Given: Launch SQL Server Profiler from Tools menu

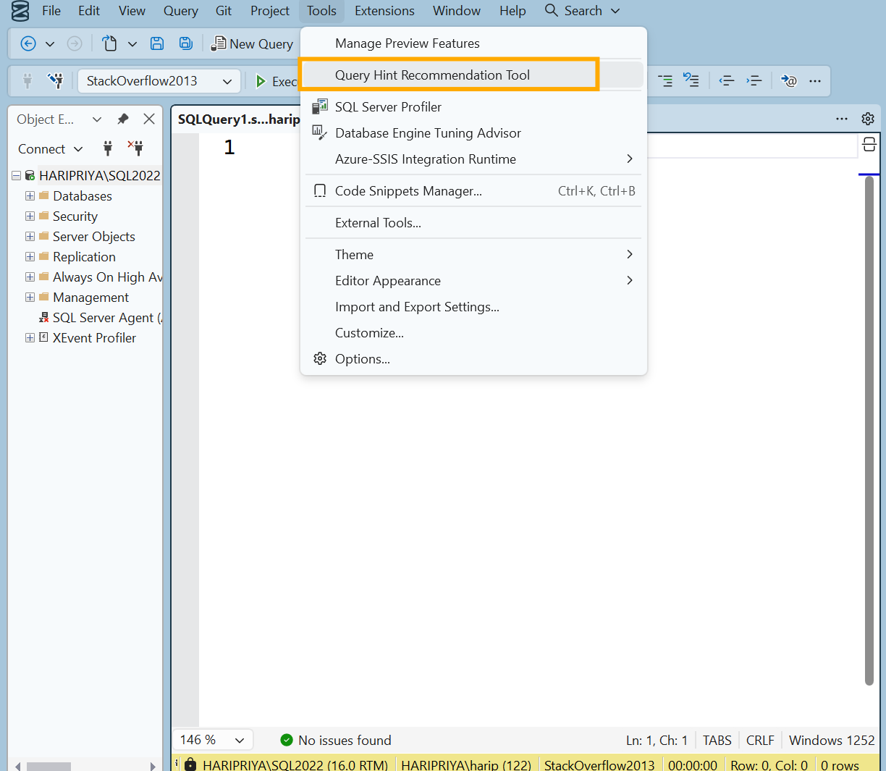Looking at the screenshot, I should [x=473, y=107].
